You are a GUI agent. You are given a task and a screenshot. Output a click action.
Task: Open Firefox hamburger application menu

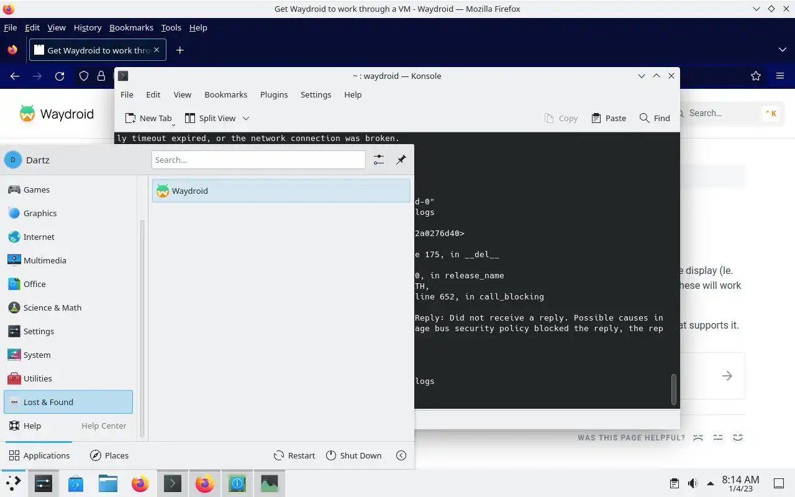click(x=780, y=76)
